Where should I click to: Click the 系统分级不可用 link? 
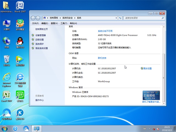105,31
